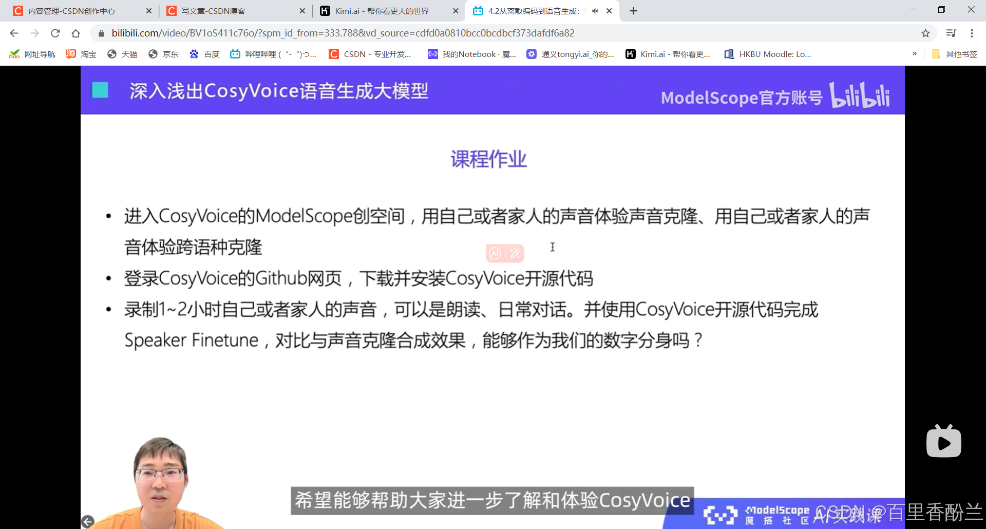Close the 写文章-CSDN博客 tab
The image size is (986, 529).
point(302,11)
